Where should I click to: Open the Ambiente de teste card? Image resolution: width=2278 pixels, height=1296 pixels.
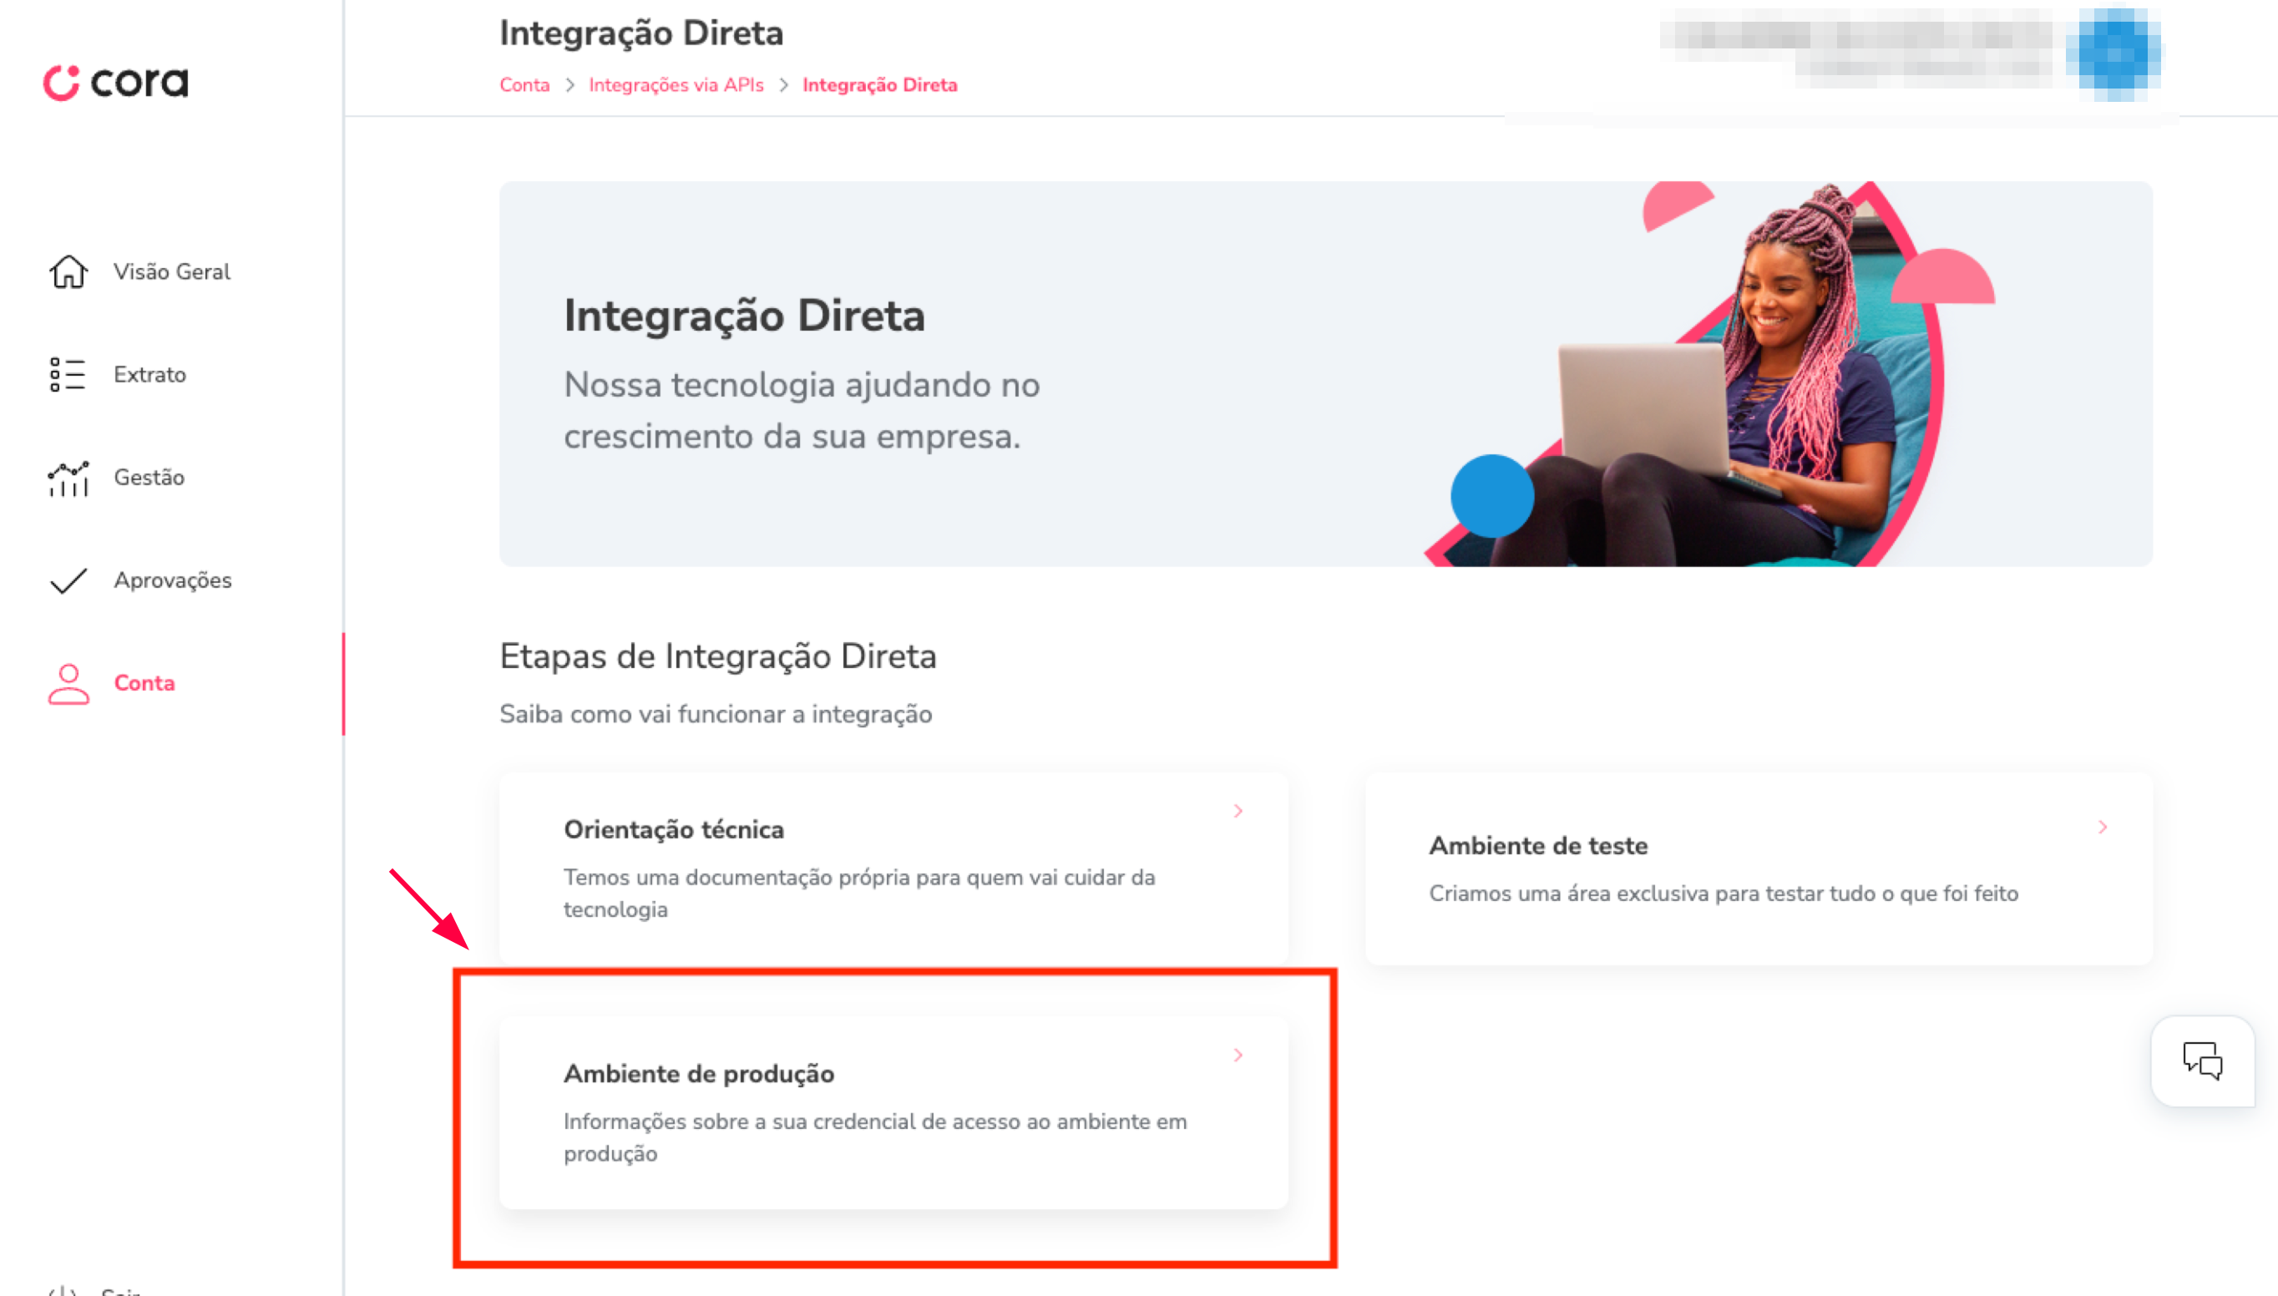pyautogui.click(x=1759, y=868)
